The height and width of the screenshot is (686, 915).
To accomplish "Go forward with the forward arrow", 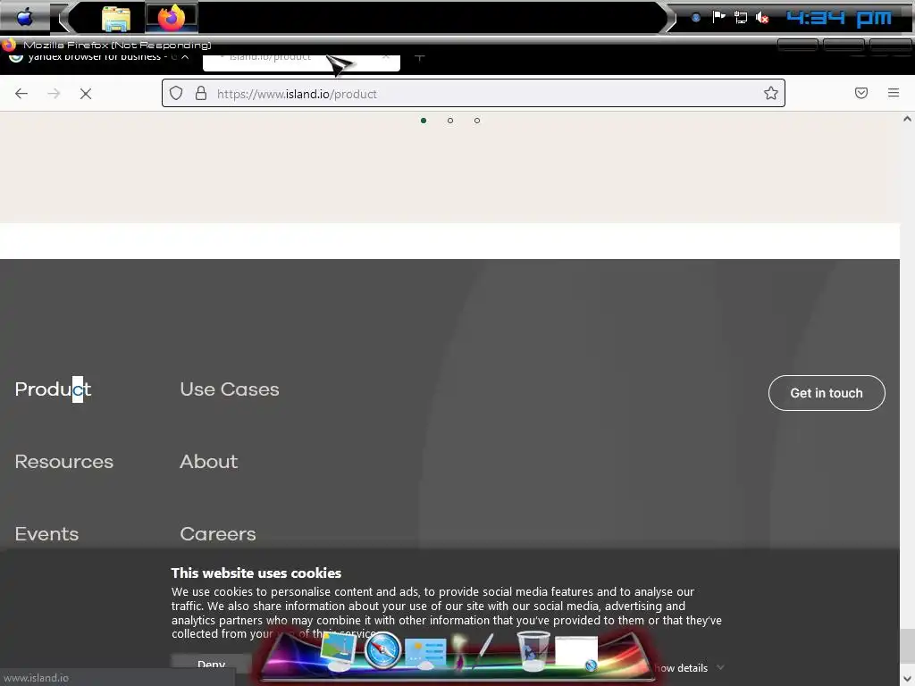I will coord(54,93).
